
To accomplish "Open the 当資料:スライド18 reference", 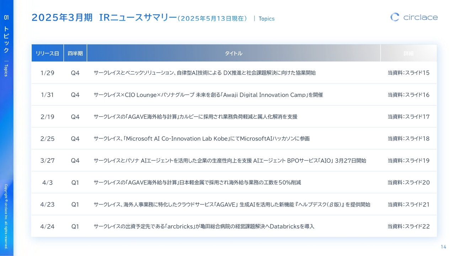I will pyautogui.click(x=408, y=139).
